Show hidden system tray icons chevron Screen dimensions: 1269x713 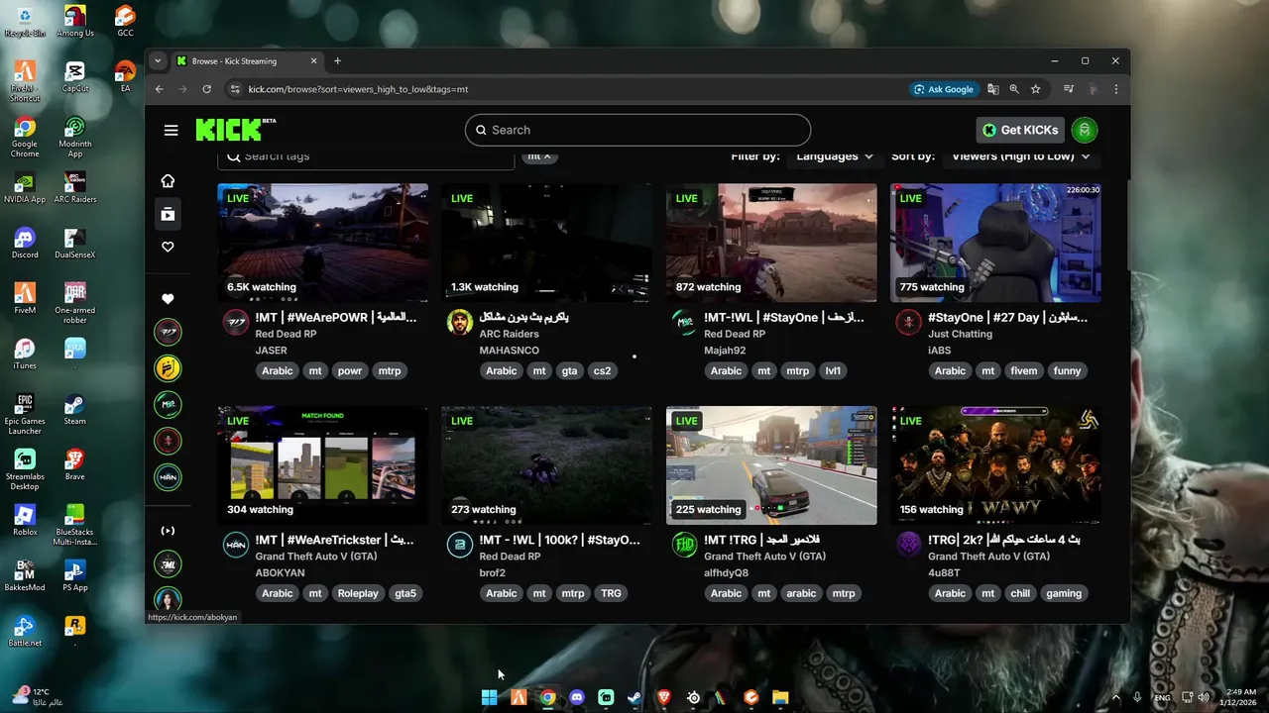pos(1115,697)
